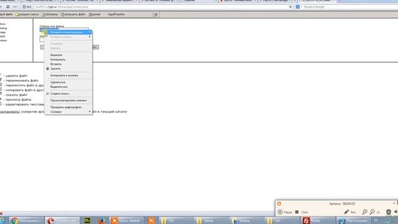
Task: Bookmark page with the star icon
Action: pyautogui.click(x=290, y=7)
